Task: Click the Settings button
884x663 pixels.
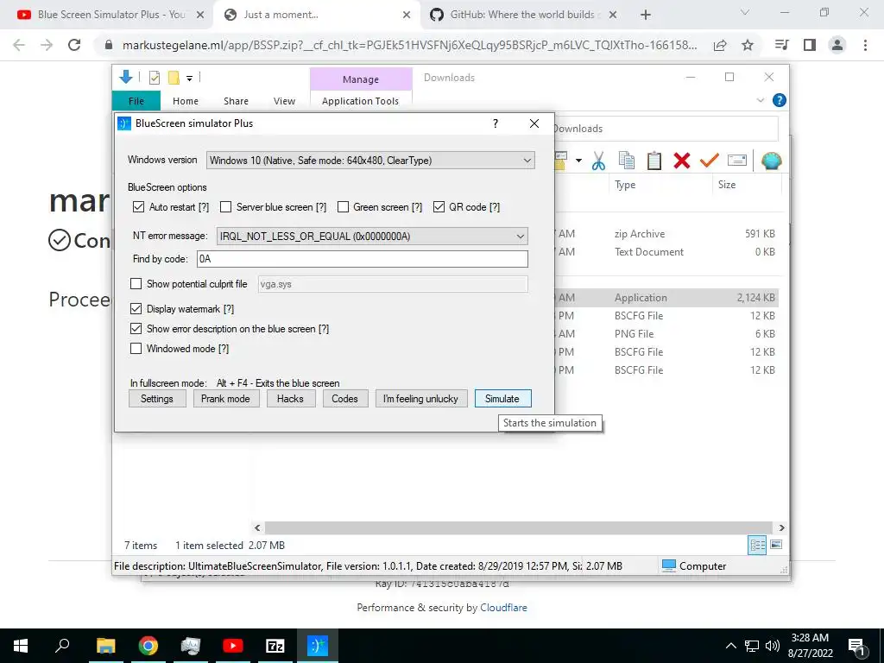Action: click(x=157, y=399)
